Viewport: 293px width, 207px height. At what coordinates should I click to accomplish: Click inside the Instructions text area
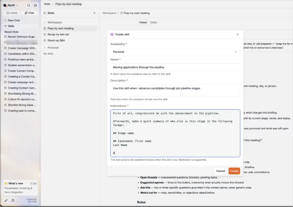(x=175, y=133)
